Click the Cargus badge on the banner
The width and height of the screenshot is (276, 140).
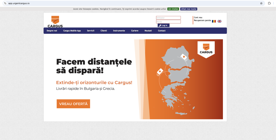206,50
